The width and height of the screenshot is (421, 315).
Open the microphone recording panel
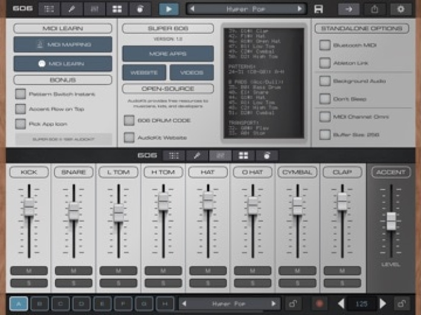coord(72,9)
